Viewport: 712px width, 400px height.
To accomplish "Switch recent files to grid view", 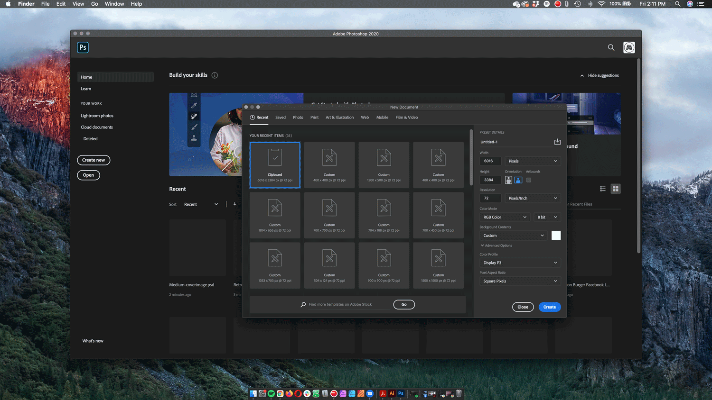I will pos(616,189).
